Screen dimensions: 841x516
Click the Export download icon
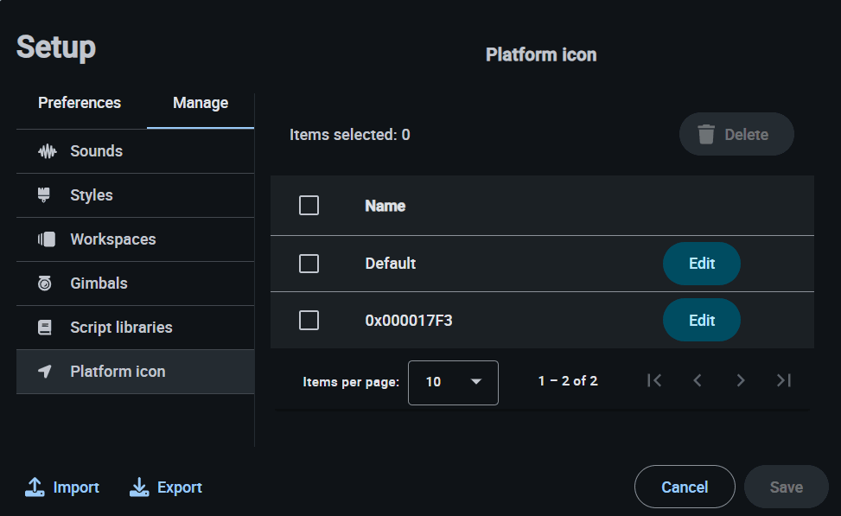(139, 487)
